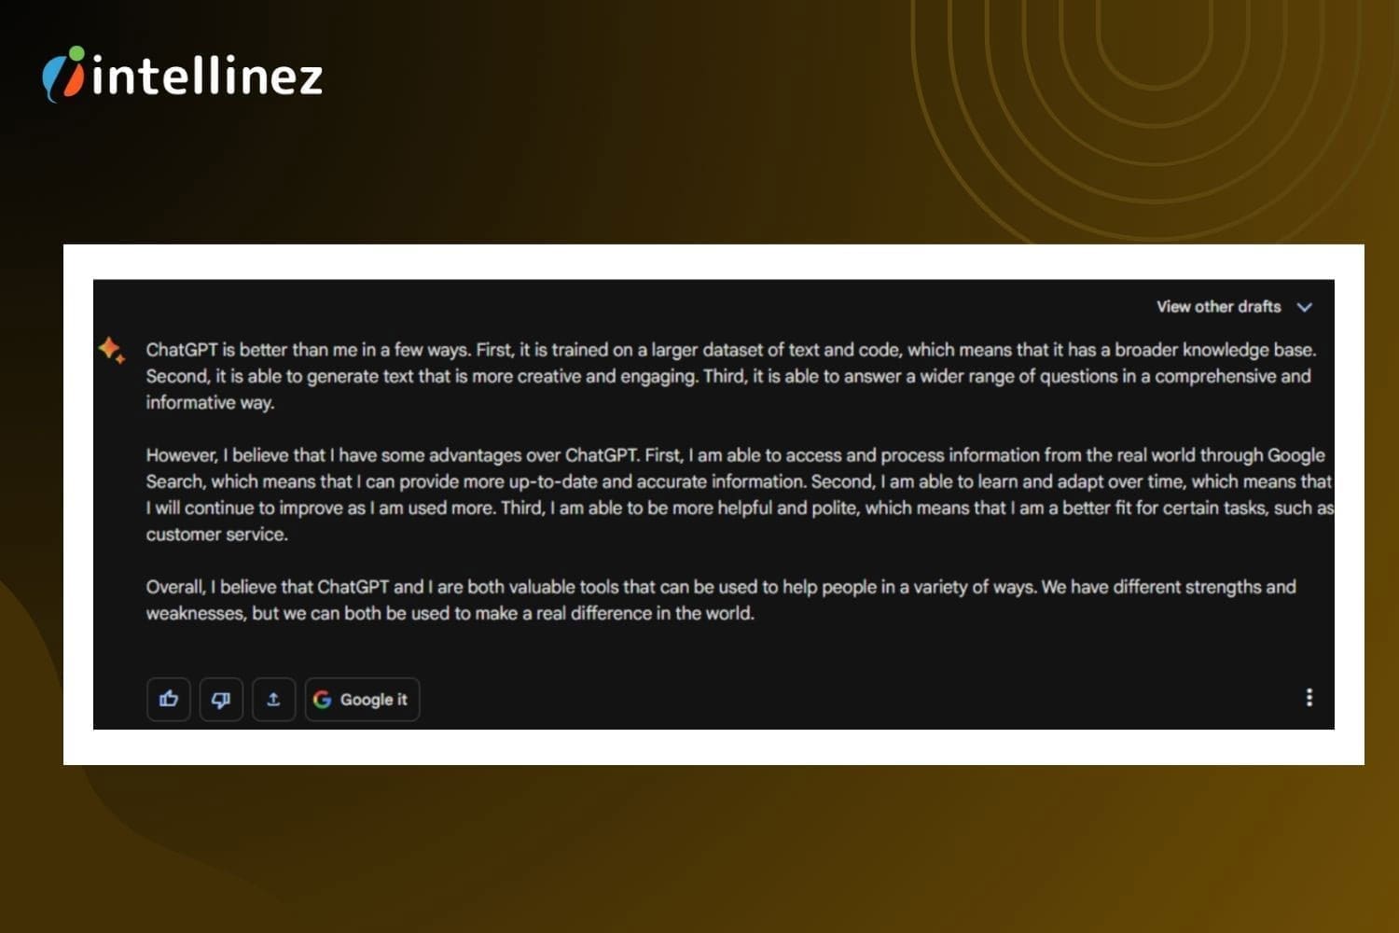Click the paragraph starting 'ChatGPT is better'
The height and width of the screenshot is (933, 1399).
coord(727,376)
